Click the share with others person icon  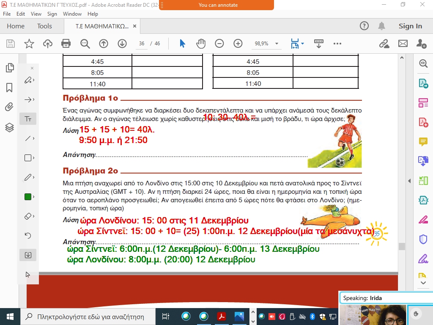(x=422, y=44)
